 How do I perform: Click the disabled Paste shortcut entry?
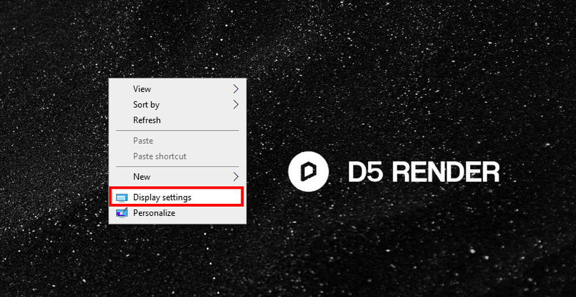[160, 157]
